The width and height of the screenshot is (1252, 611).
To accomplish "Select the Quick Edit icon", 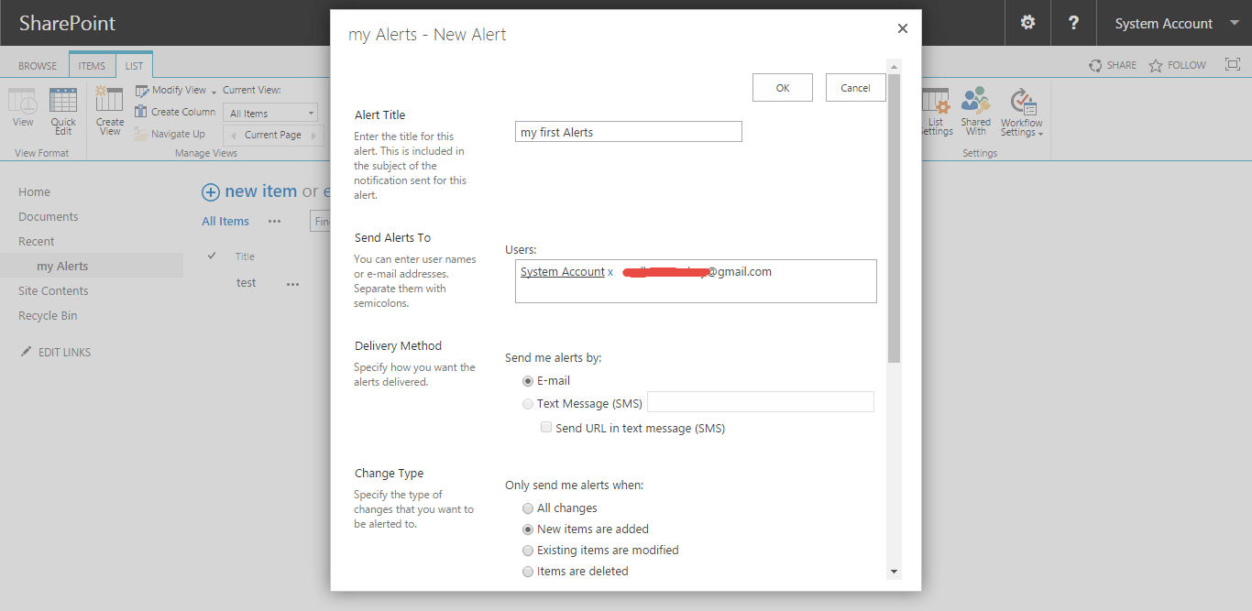I will click(62, 110).
